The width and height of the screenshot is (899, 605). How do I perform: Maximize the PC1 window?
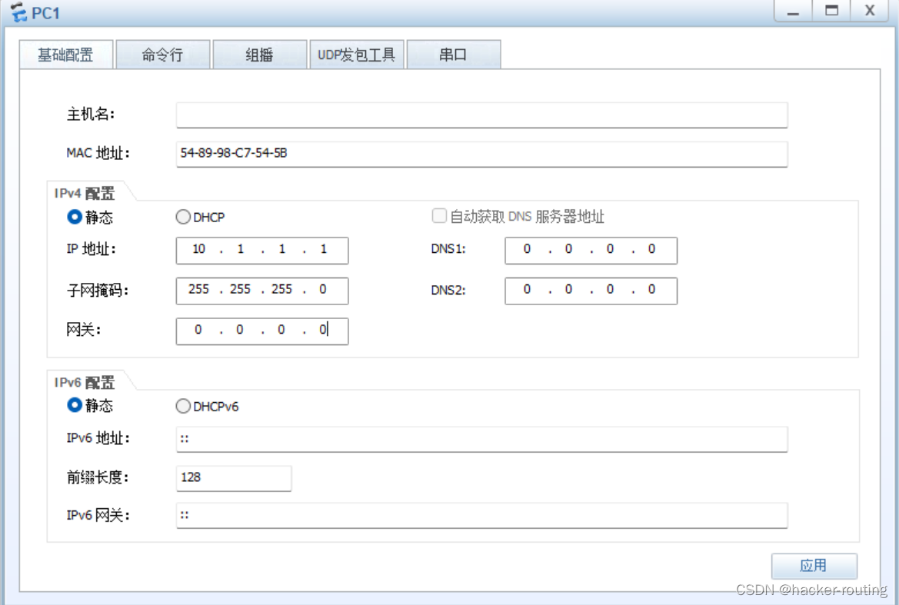point(831,11)
